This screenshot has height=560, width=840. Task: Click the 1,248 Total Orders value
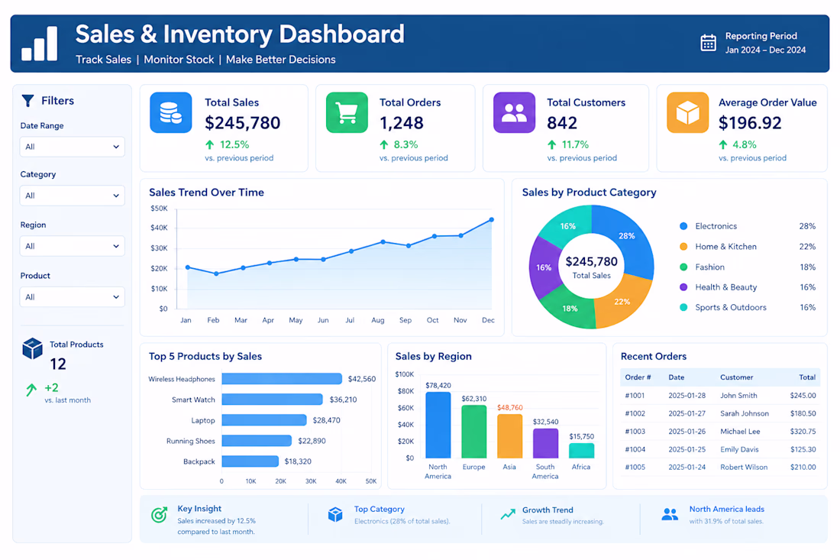[x=402, y=123]
